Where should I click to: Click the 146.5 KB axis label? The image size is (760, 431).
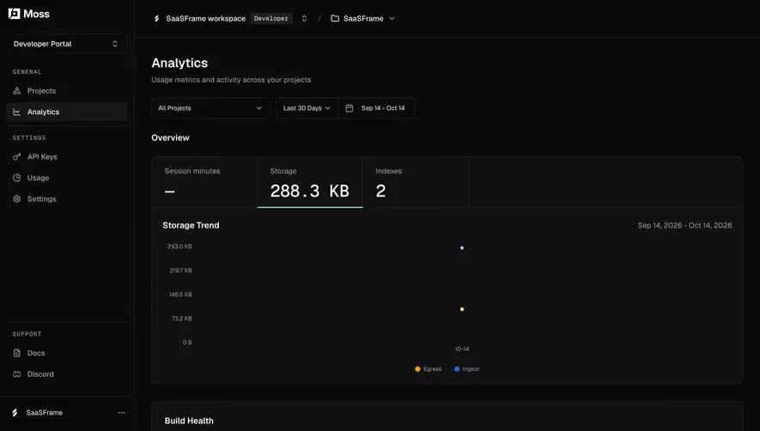[180, 294]
